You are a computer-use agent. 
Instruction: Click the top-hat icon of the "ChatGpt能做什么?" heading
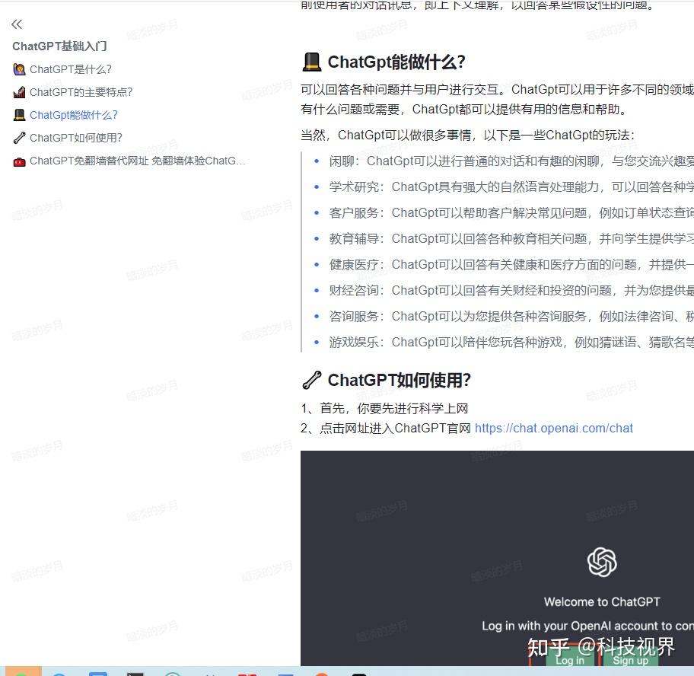[x=311, y=61]
